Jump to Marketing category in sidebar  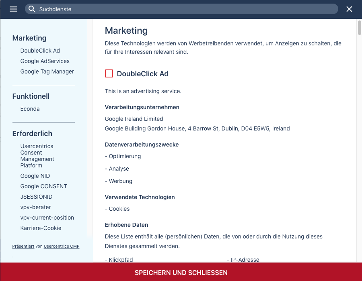[x=29, y=38]
